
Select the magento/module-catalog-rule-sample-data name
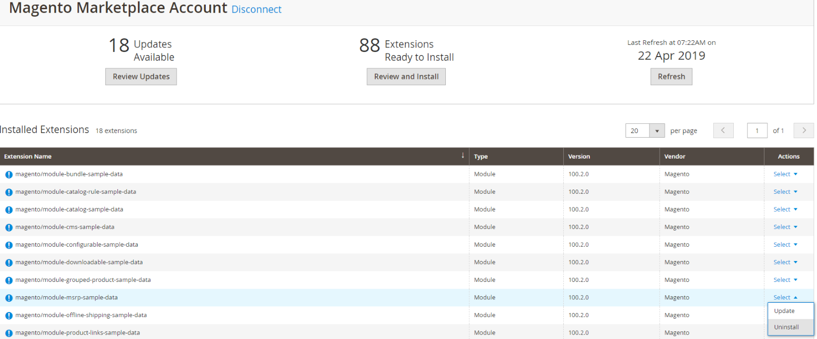[x=76, y=192]
